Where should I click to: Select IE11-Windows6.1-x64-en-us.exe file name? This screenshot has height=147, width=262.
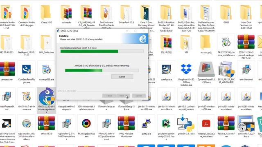tap(86, 108)
